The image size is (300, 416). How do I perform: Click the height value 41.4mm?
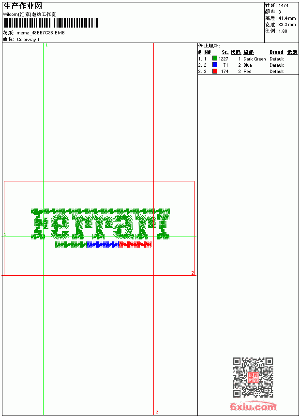click(x=287, y=18)
